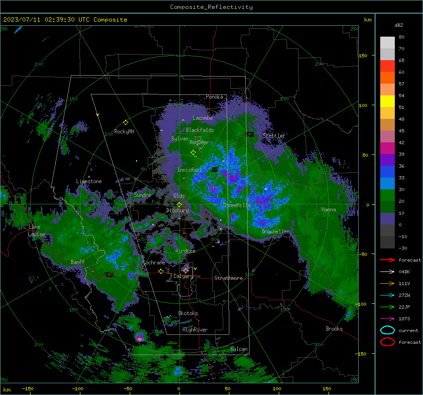Click the Vulcan city label
This screenshot has width=423, height=395.
pyautogui.click(x=239, y=349)
